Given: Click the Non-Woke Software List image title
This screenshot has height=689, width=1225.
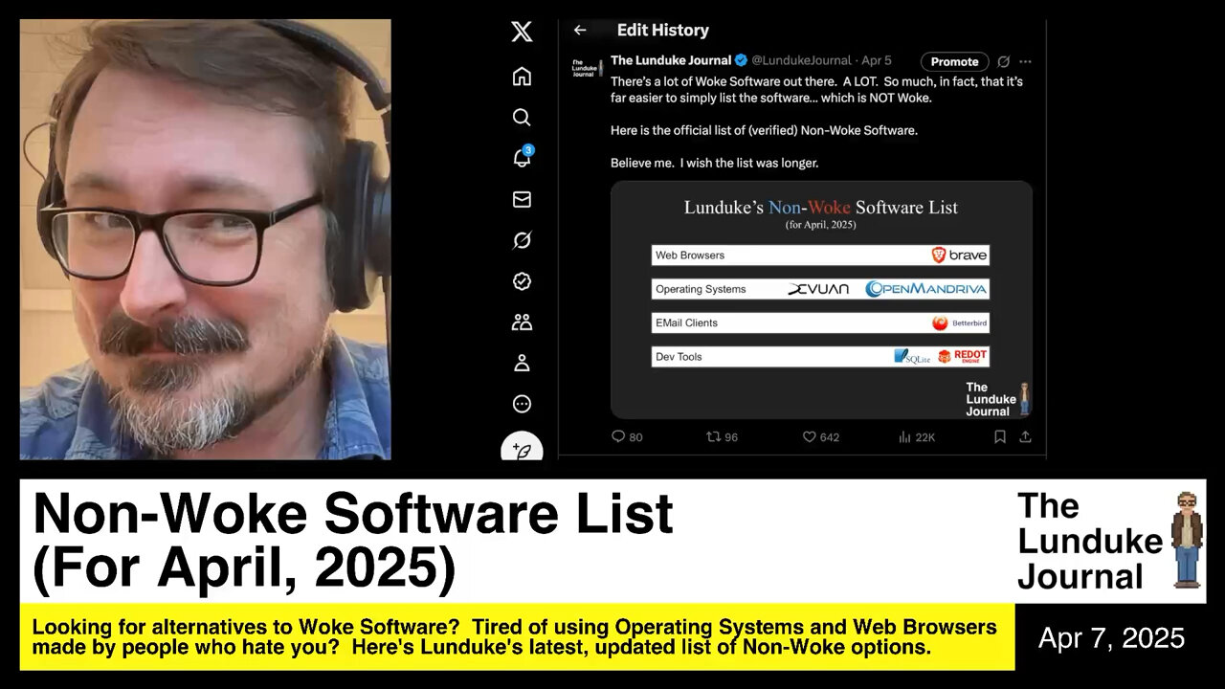Looking at the screenshot, I should [x=820, y=207].
